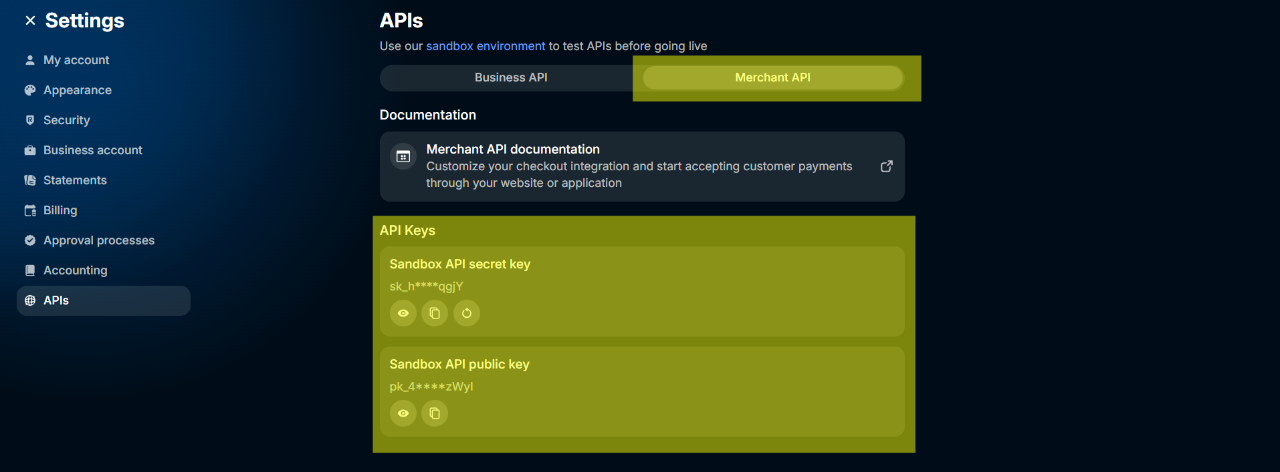Open external link icon for Merchant API docs
The height and width of the screenshot is (472, 1280).
coord(886,166)
